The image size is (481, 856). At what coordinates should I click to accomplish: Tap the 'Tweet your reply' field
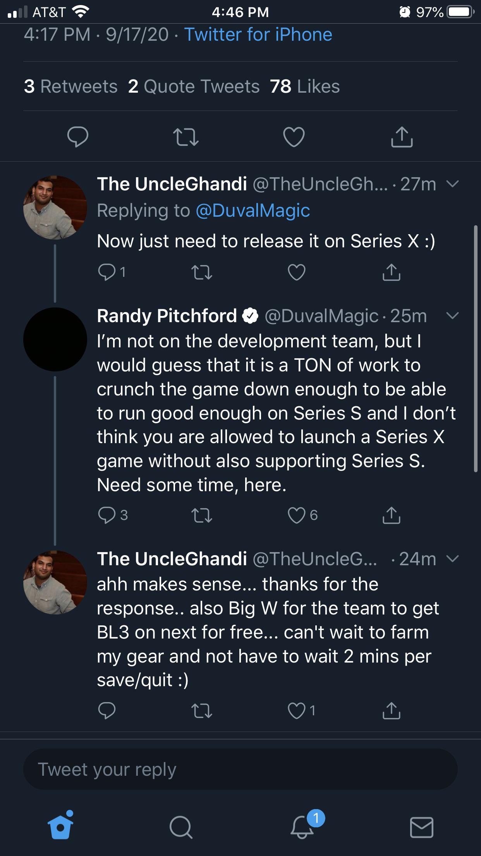coord(240,769)
